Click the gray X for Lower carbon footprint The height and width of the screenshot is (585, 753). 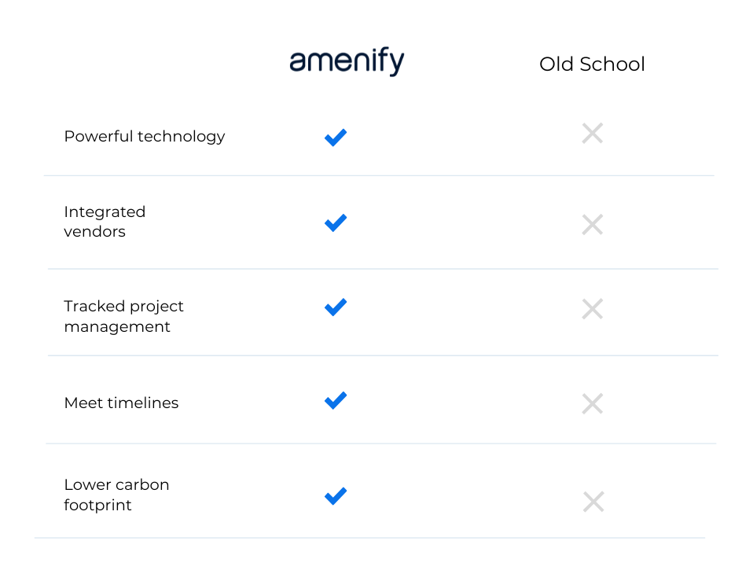click(x=593, y=502)
